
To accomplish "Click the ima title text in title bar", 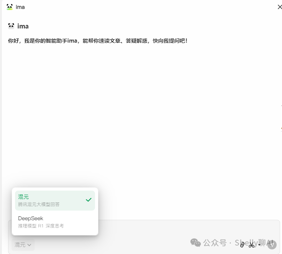I will [x=20, y=7].
